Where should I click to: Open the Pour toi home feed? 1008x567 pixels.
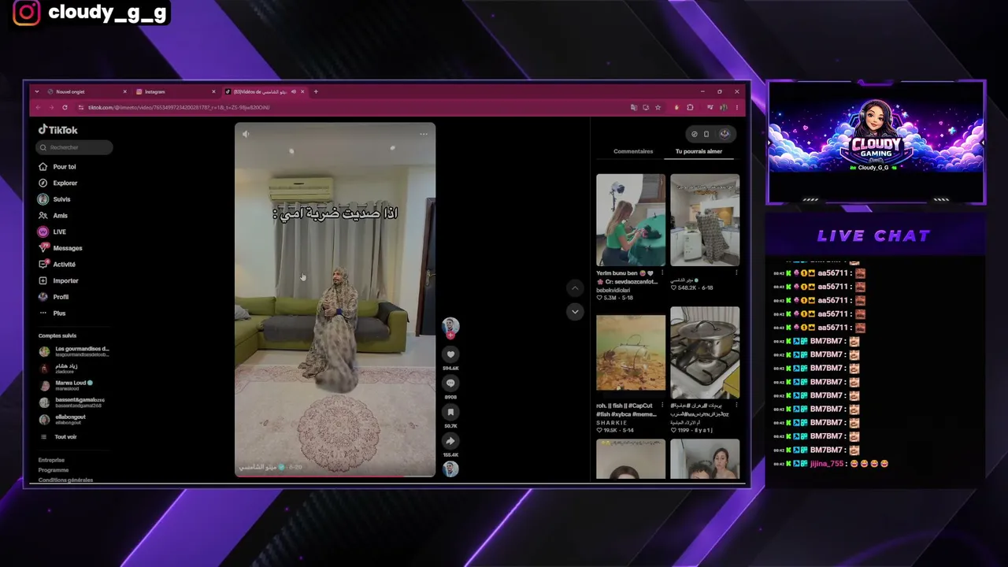point(57,167)
